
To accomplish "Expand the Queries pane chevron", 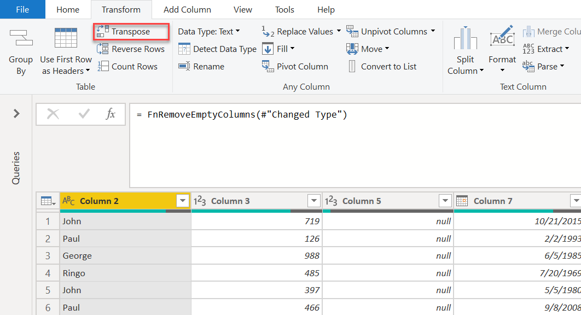I will [x=16, y=113].
